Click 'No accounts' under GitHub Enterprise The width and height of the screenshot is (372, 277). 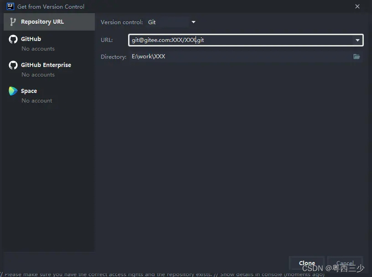38,74
